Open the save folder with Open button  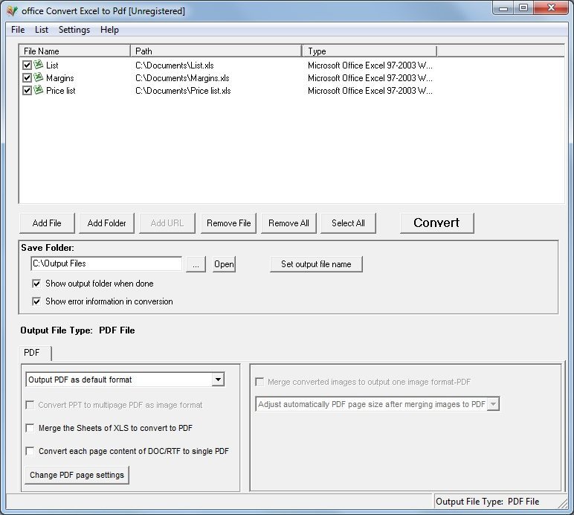224,264
